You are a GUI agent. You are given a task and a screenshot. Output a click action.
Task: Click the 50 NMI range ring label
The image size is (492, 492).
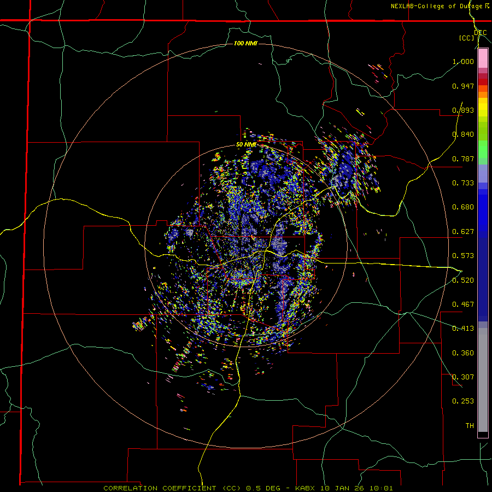(x=246, y=145)
